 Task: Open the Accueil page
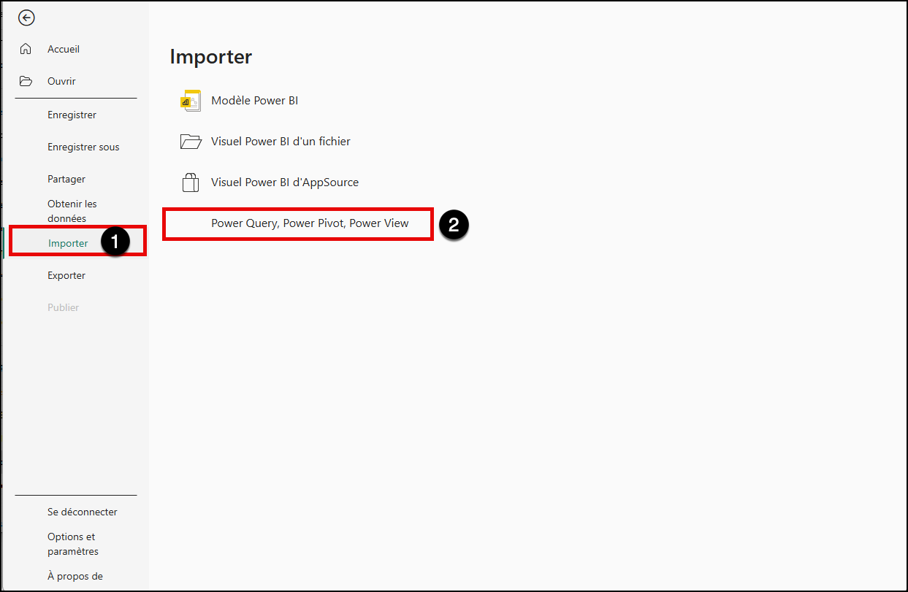click(x=64, y=49)
